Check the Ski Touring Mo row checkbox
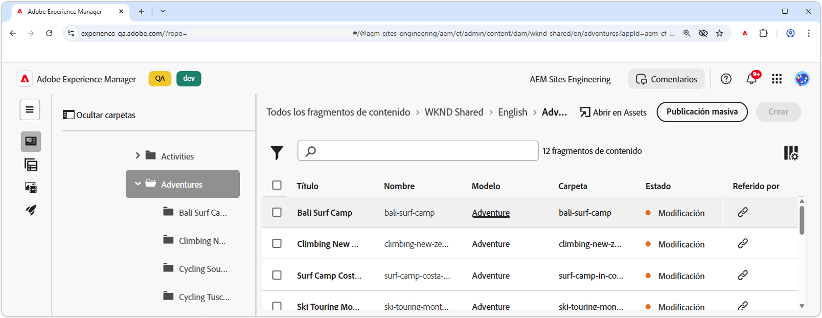The width and height of the screenshot is (822, 318). (277, 306)
